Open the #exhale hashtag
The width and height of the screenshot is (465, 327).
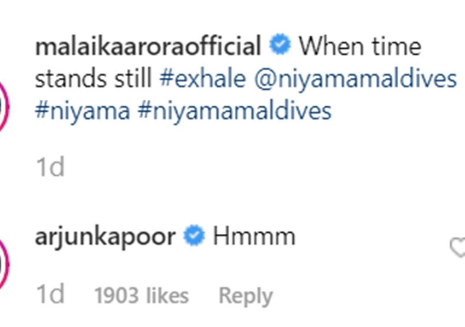point(203,79)
